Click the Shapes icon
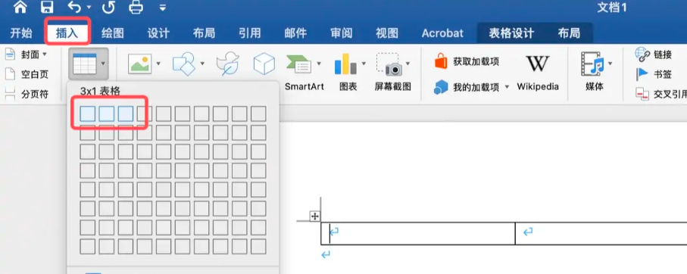The width and height of the screenshot is (687, 274). click(183, 64)
